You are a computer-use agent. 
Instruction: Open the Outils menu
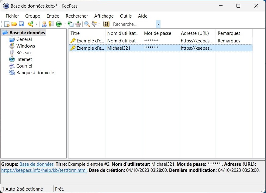(126, 16)
